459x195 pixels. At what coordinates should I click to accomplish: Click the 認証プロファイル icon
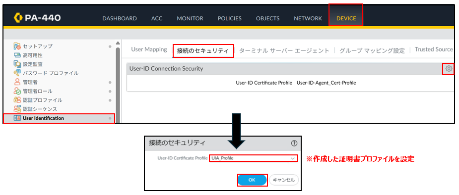pyautogui.click(x=17, y=100)
